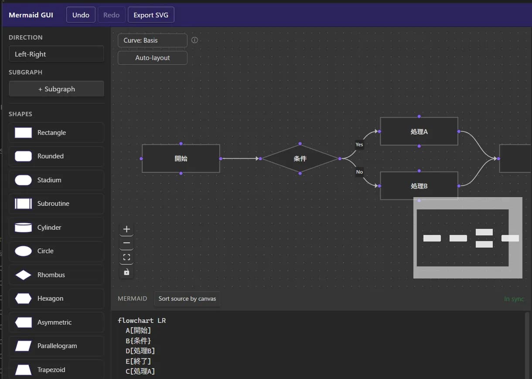Click the Rectangle shape icon
532x379 pixels.
(x=23, y=133)
